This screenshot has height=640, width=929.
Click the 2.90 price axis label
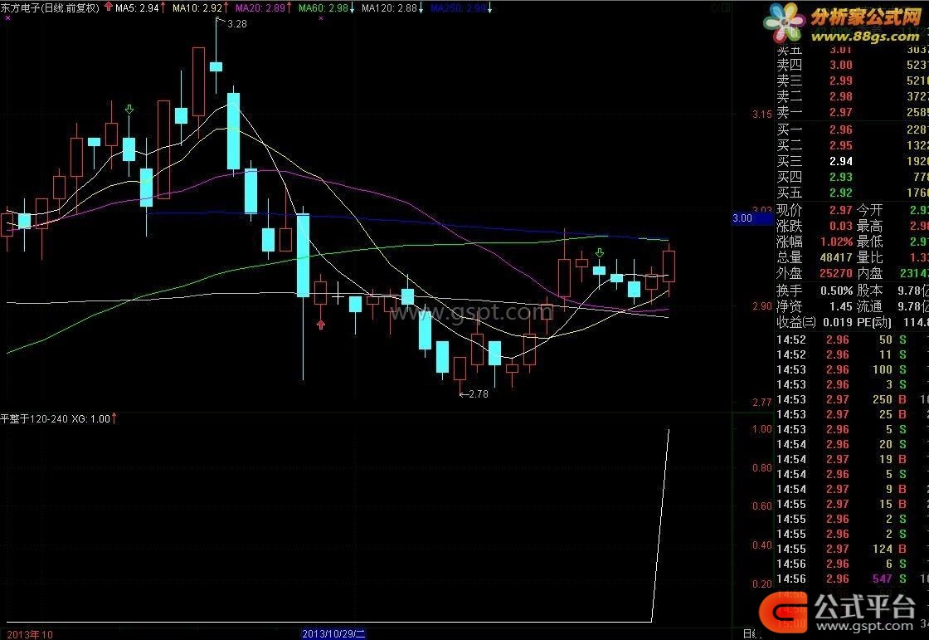tap(762, 306)
